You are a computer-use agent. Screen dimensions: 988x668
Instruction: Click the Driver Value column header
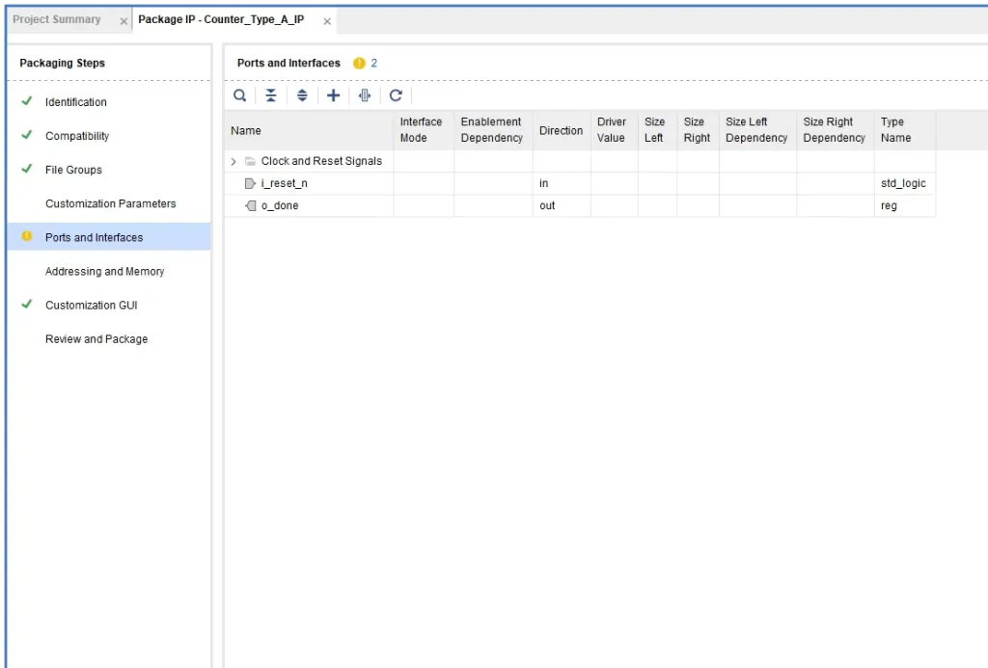[x=615, y=130]
